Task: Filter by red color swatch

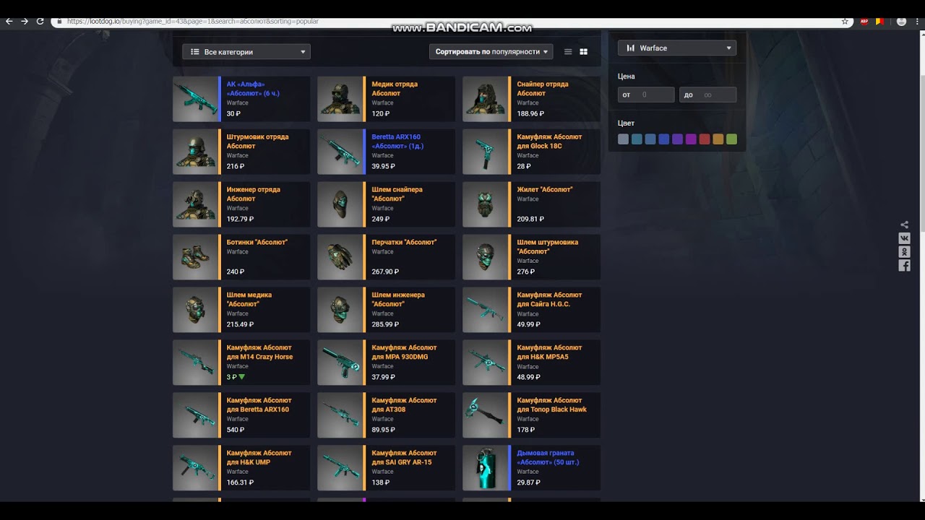Action: tap(705, 139)
